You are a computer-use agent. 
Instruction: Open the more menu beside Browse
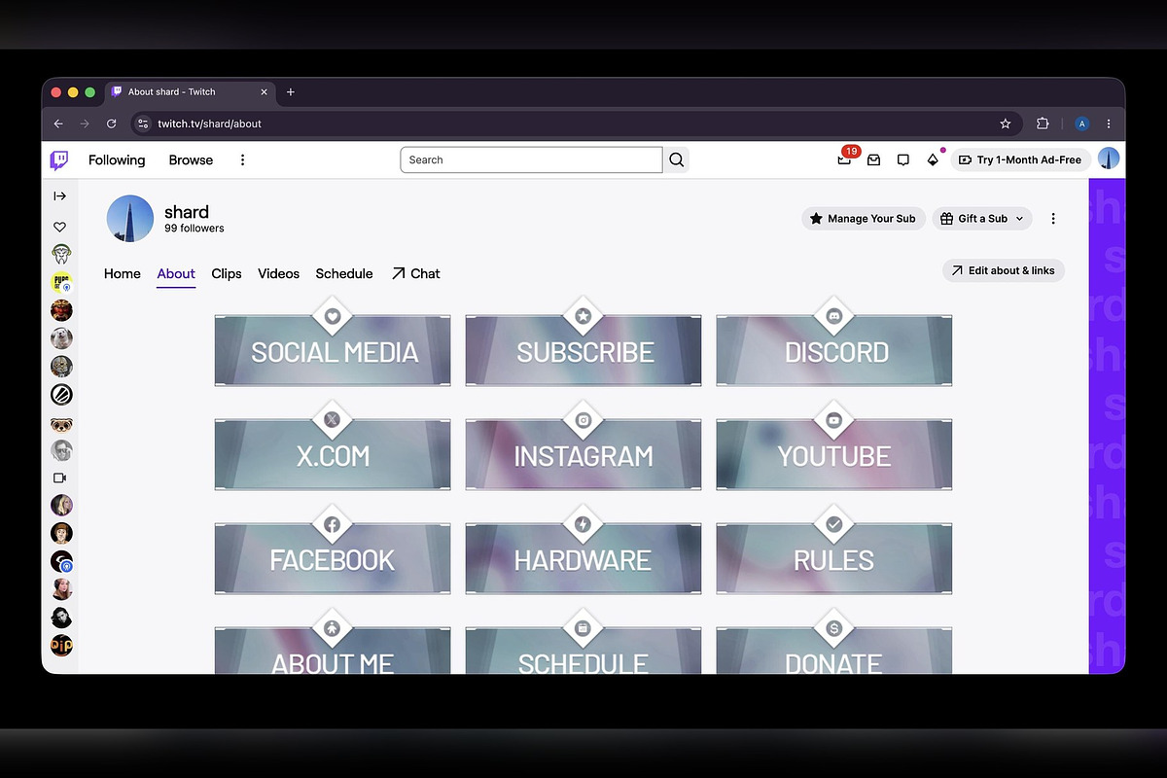243,159
